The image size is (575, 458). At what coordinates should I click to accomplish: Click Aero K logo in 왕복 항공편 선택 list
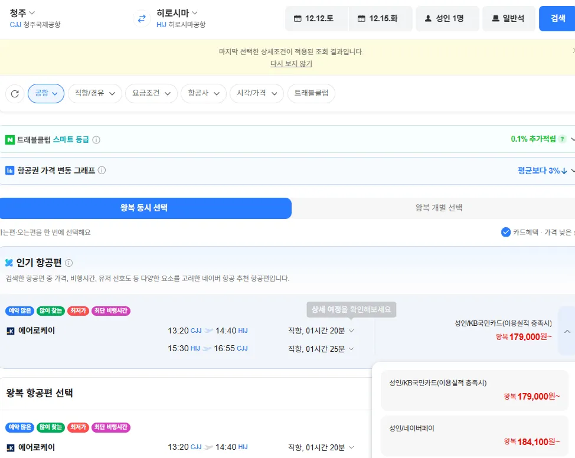11,448
